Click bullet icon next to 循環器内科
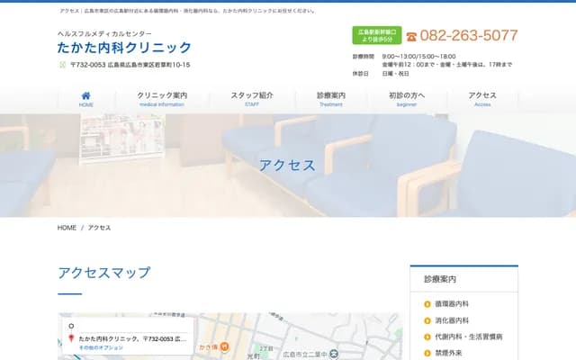This screenshot has width=576, height=360. click(x=427, y=304)
